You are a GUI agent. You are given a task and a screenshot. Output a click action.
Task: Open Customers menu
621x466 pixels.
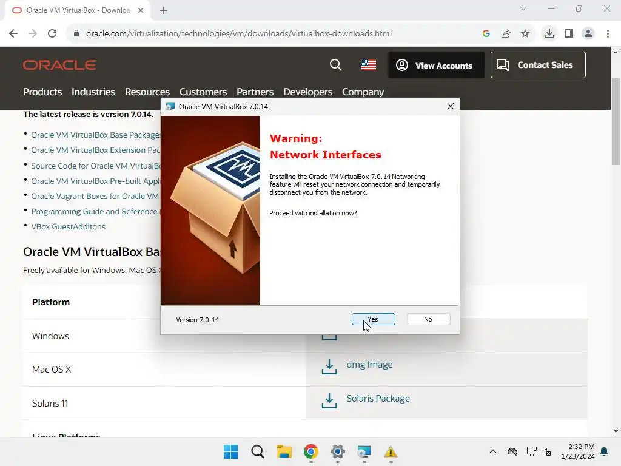(x=203, y=92)
